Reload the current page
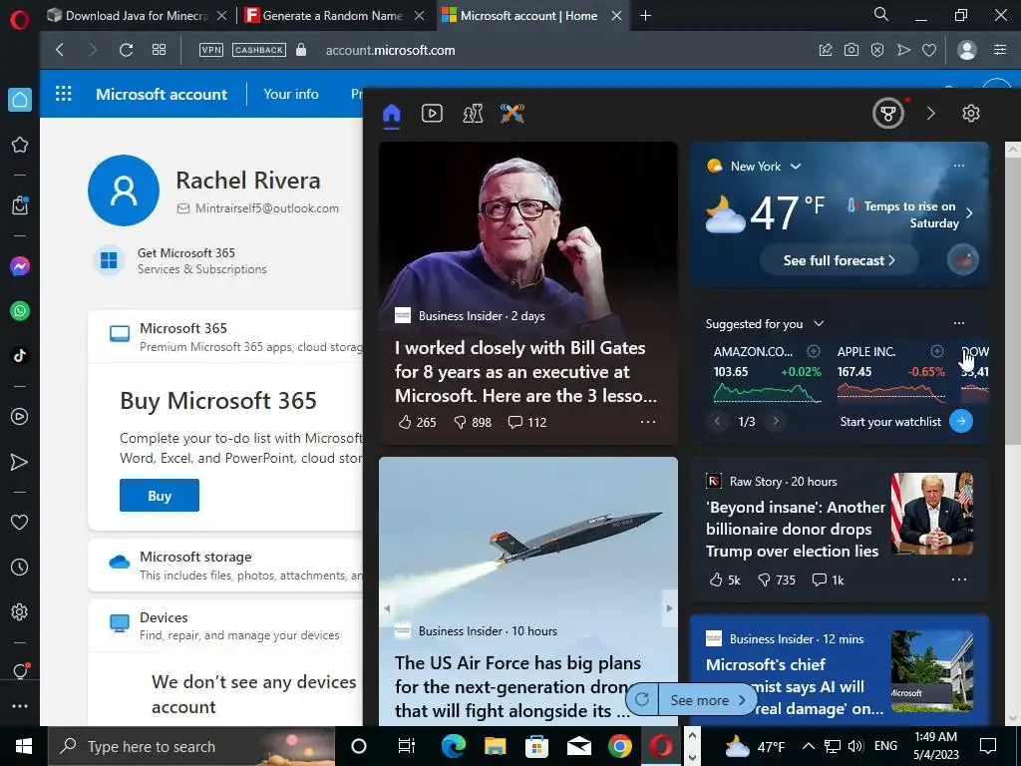1021x766 pixels. coord(127,50)
